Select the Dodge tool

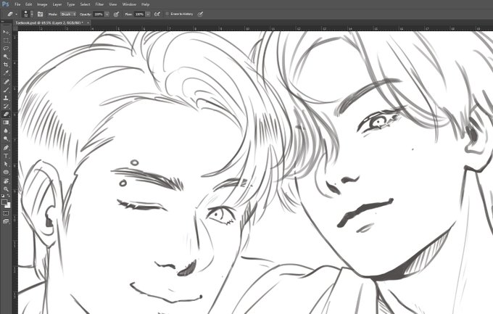pyautogui.click(x=6, y=139)
